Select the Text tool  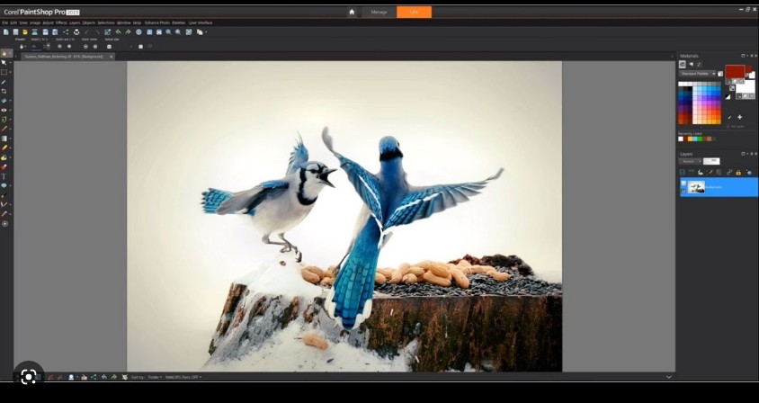(4, 176)
